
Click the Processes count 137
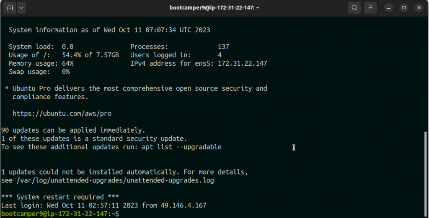click(224, 47)
